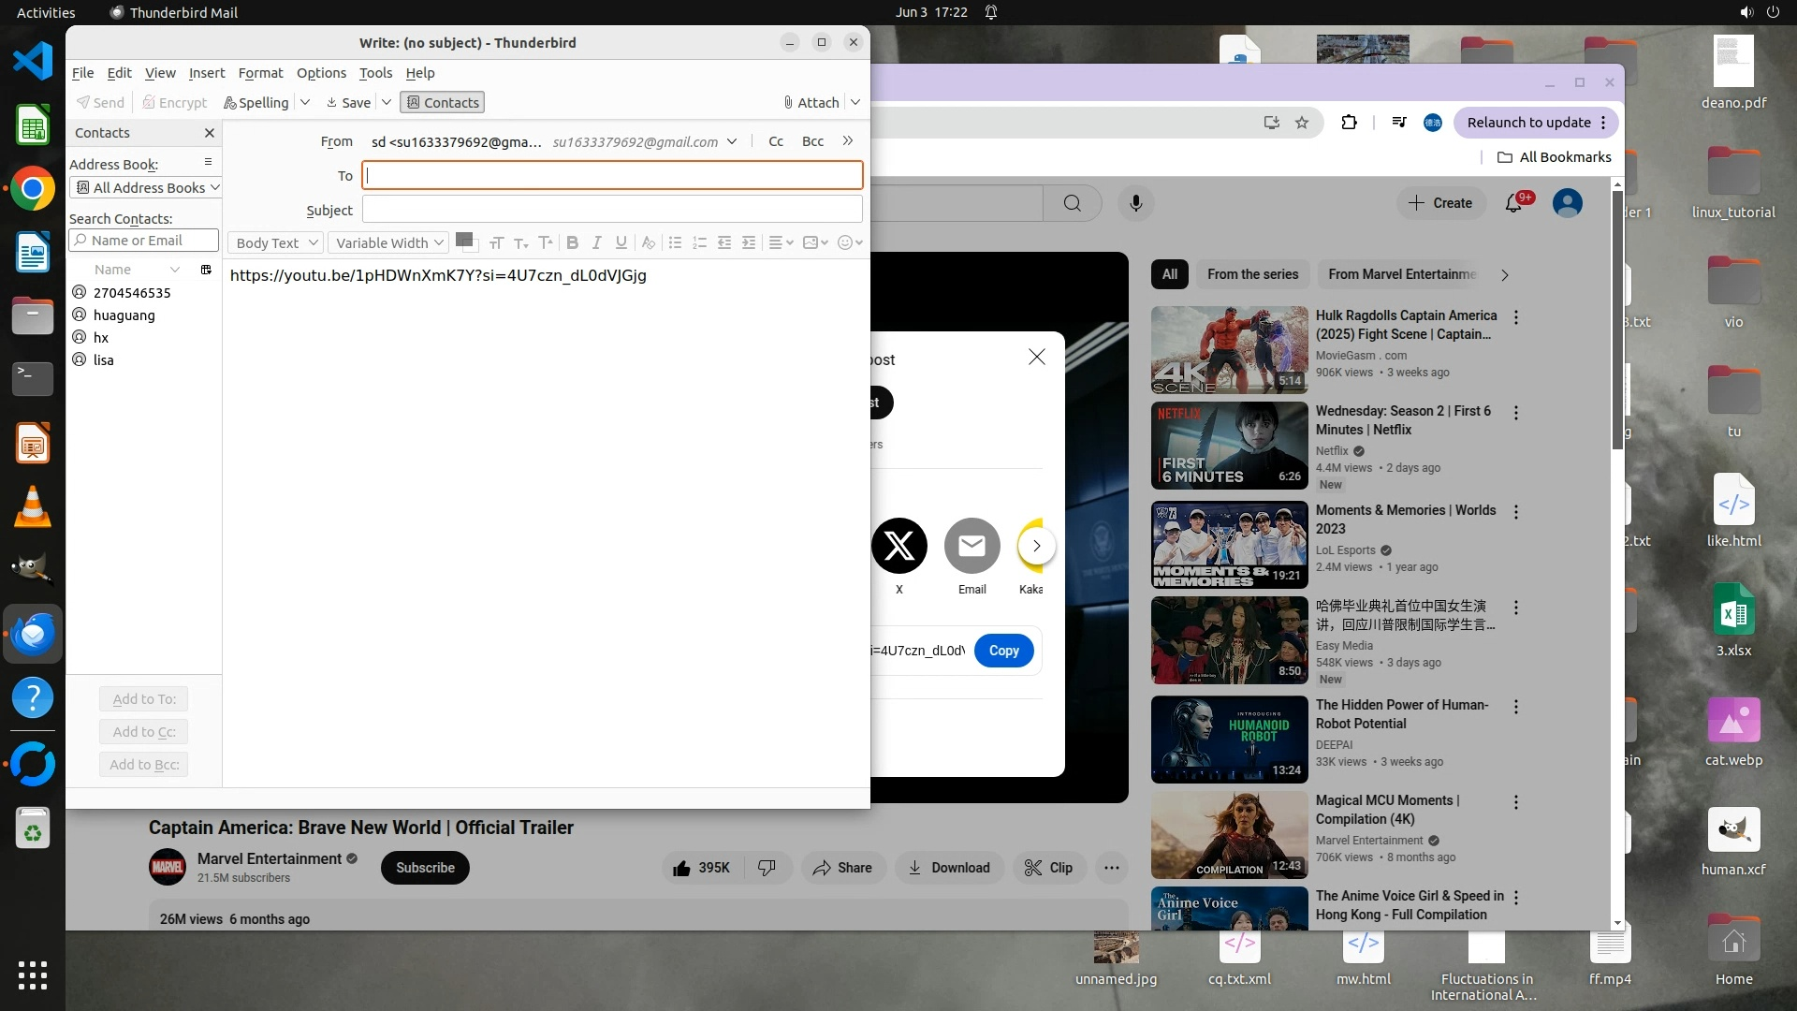Toggle underline text formatting
Screen dimensions: 1797x1011
click(621, 242)
